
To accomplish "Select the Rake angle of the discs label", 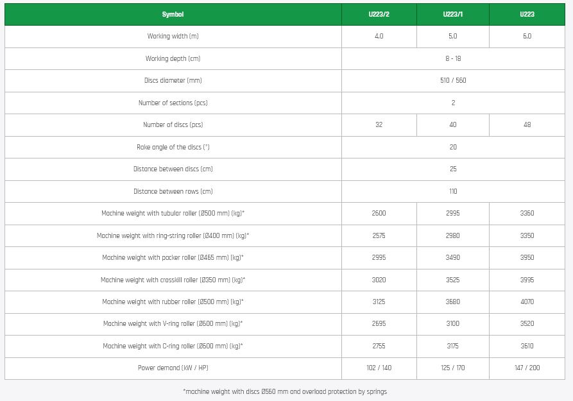I will pos(173,147).
